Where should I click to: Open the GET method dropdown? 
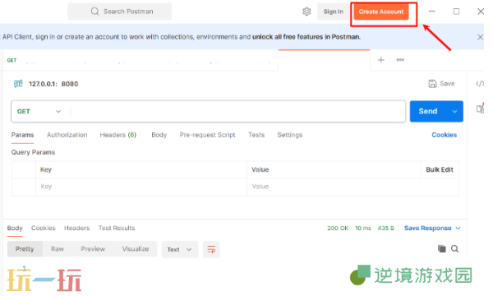click(39, 111)
